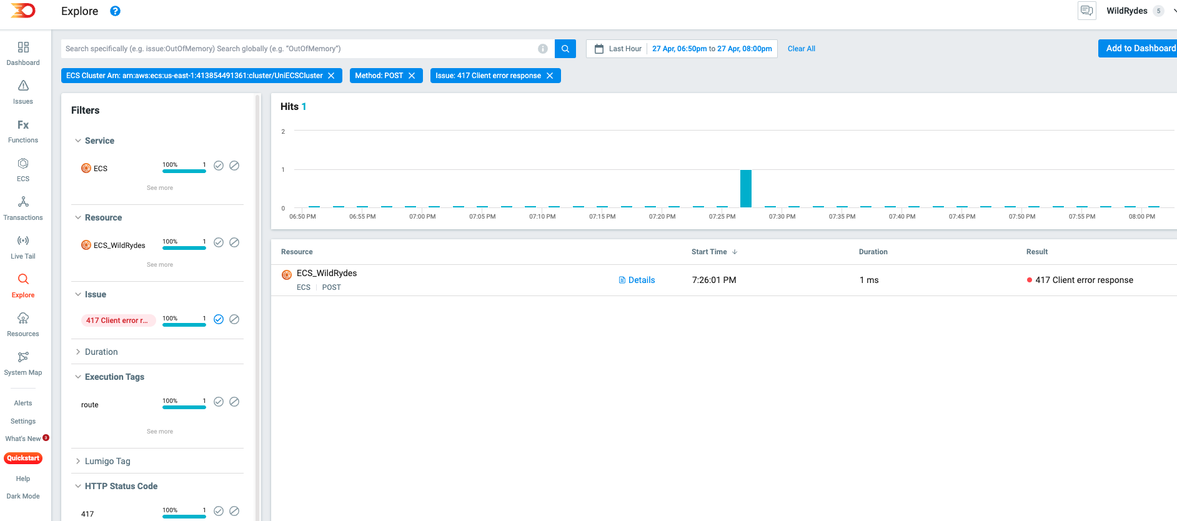Exclude the ECS_WildRydes resource filter
The image size is (1177, 521).
(x=234, y=242)
